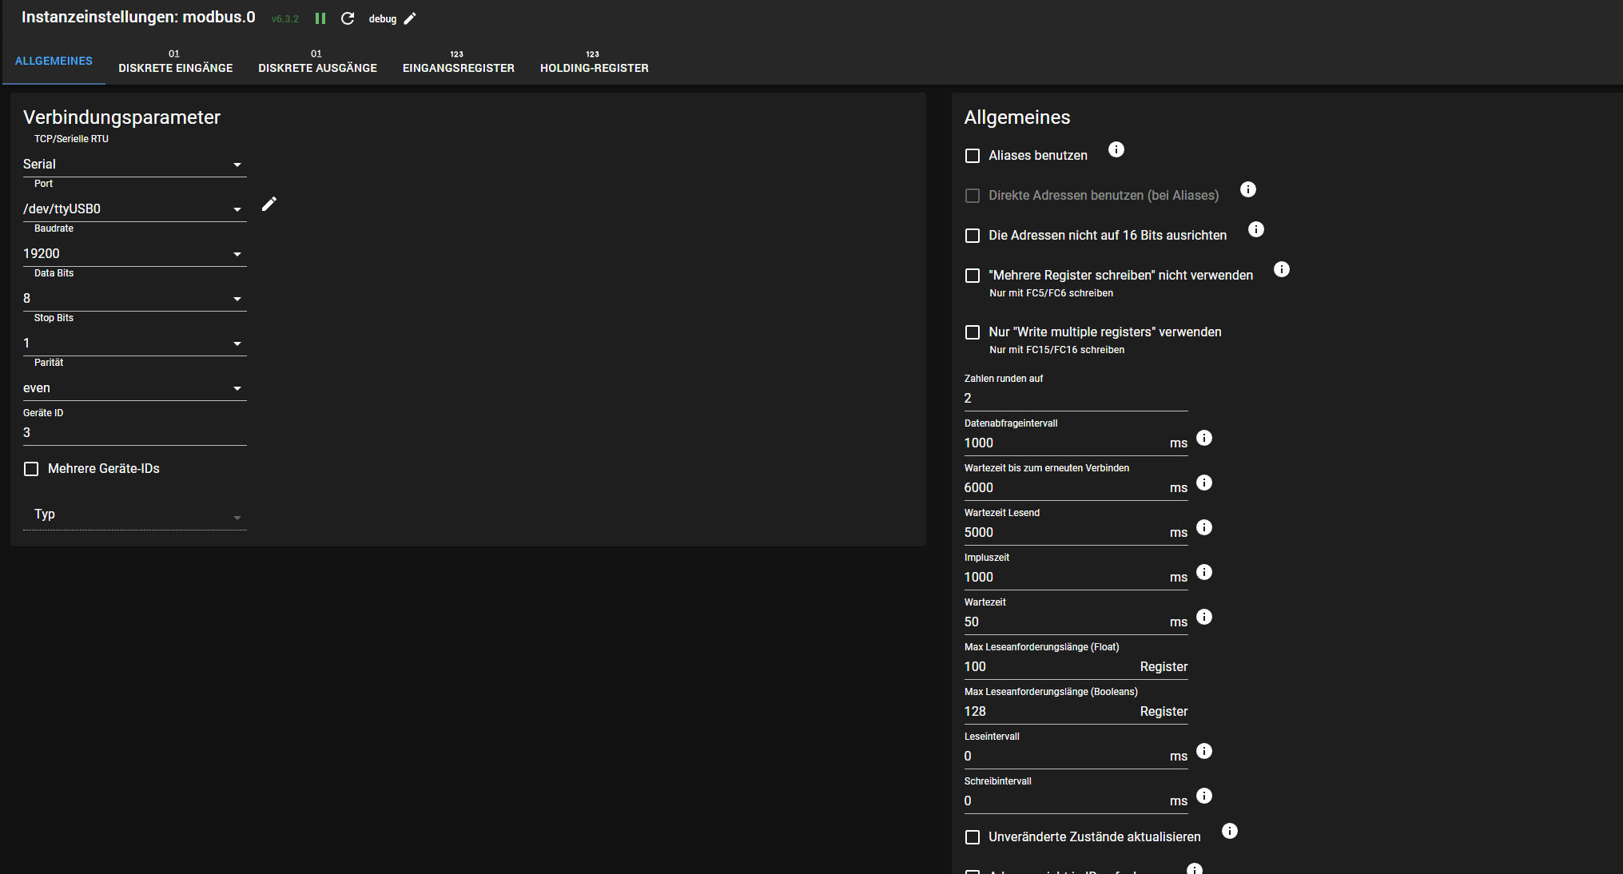Expand the Parität dropdown
The image size is (1623, 874).
point(133,388)
